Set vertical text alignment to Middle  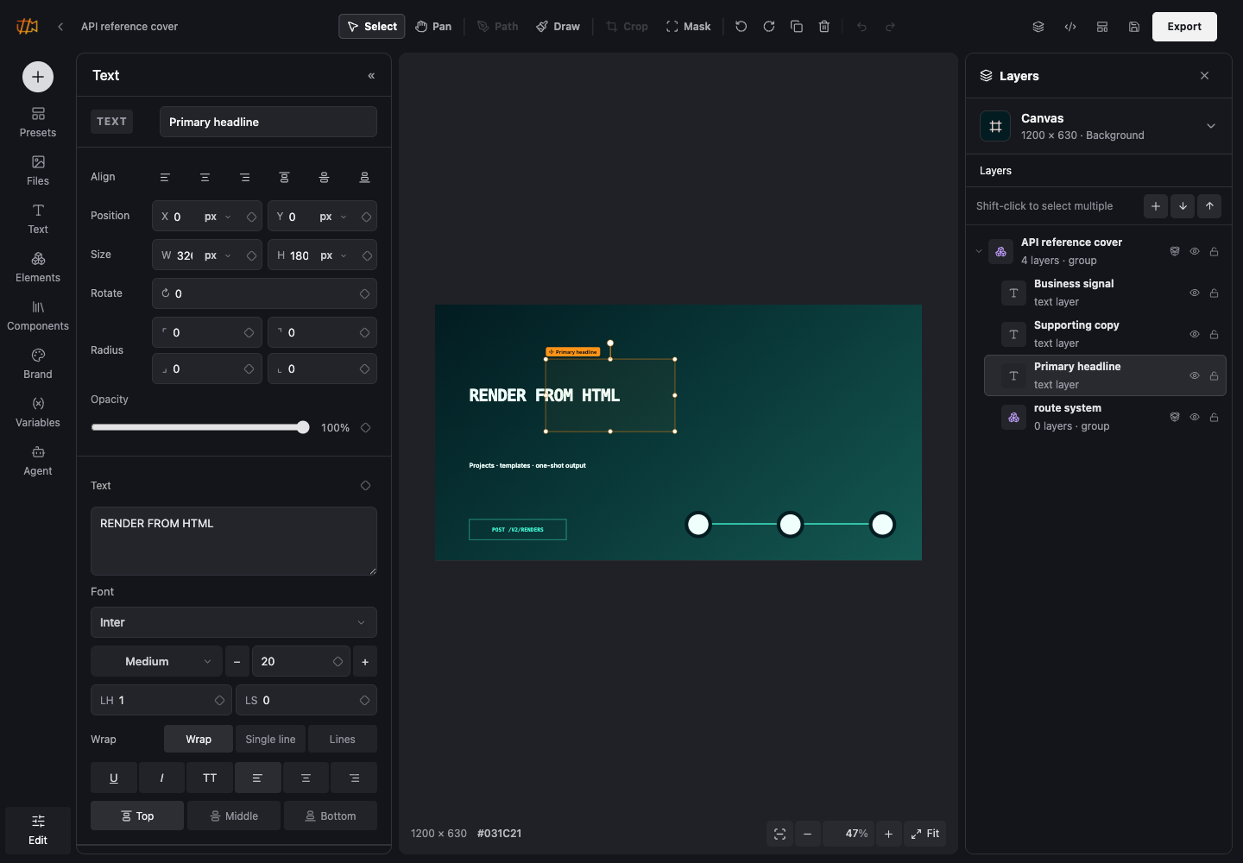234,816
